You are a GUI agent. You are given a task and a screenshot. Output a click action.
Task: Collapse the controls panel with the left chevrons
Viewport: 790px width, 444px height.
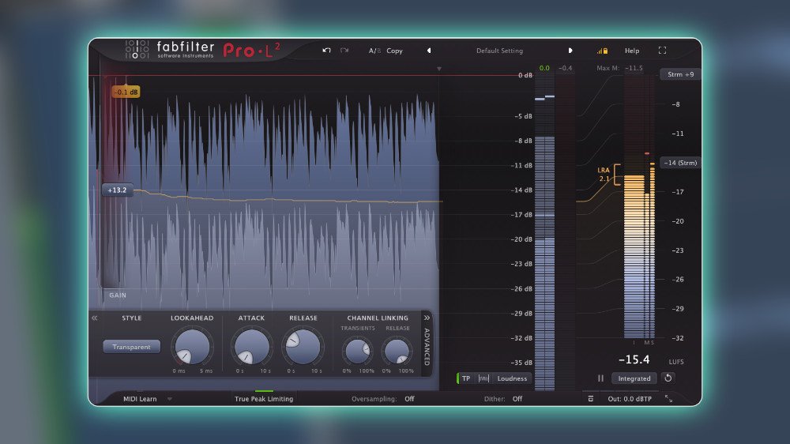(94, 318)
